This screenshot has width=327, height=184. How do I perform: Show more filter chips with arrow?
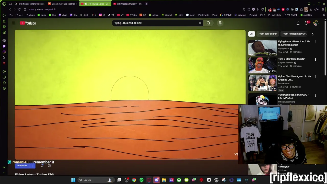click(313, 34)
